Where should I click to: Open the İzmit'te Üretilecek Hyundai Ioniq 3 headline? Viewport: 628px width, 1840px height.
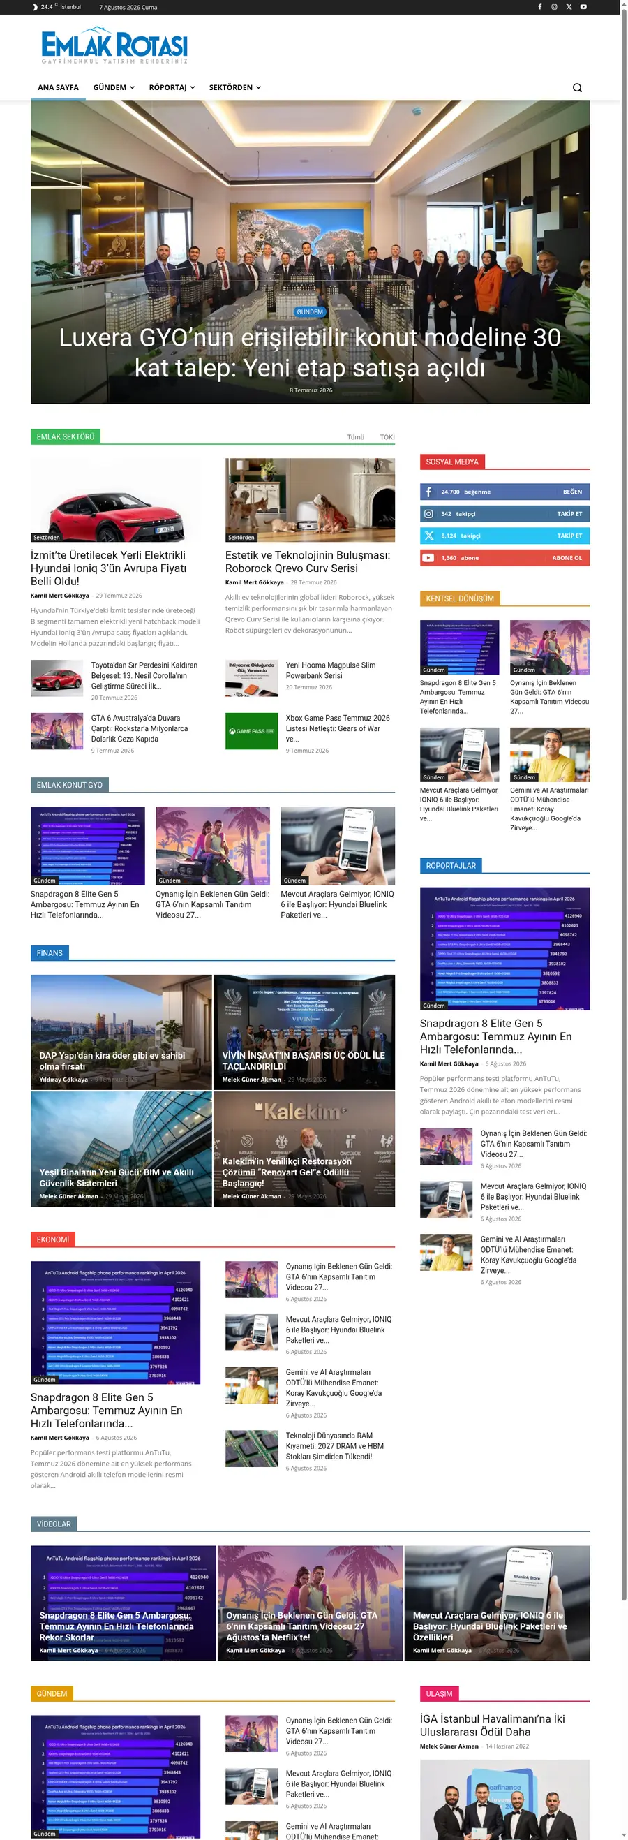coord(108,568)
